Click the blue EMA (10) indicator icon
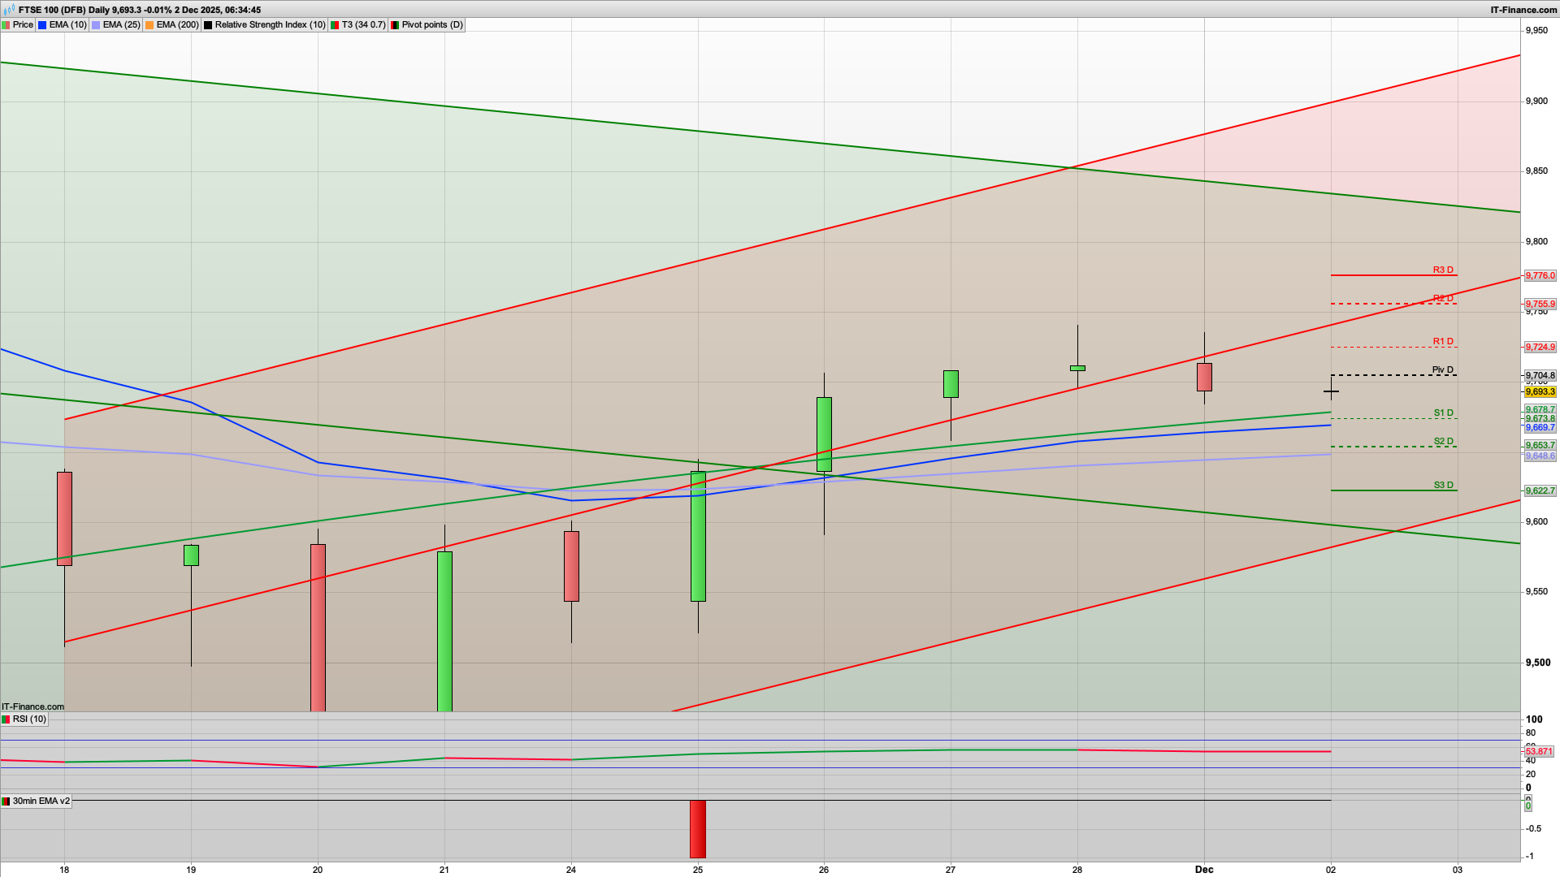The height and width of the screenshot is (877, 1560). 42,24
